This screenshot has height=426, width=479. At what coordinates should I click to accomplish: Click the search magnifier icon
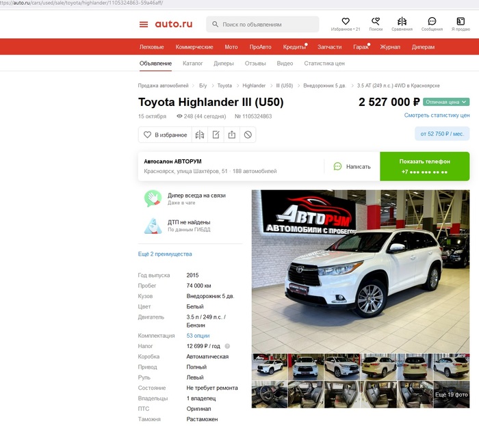tap(215, 24)
